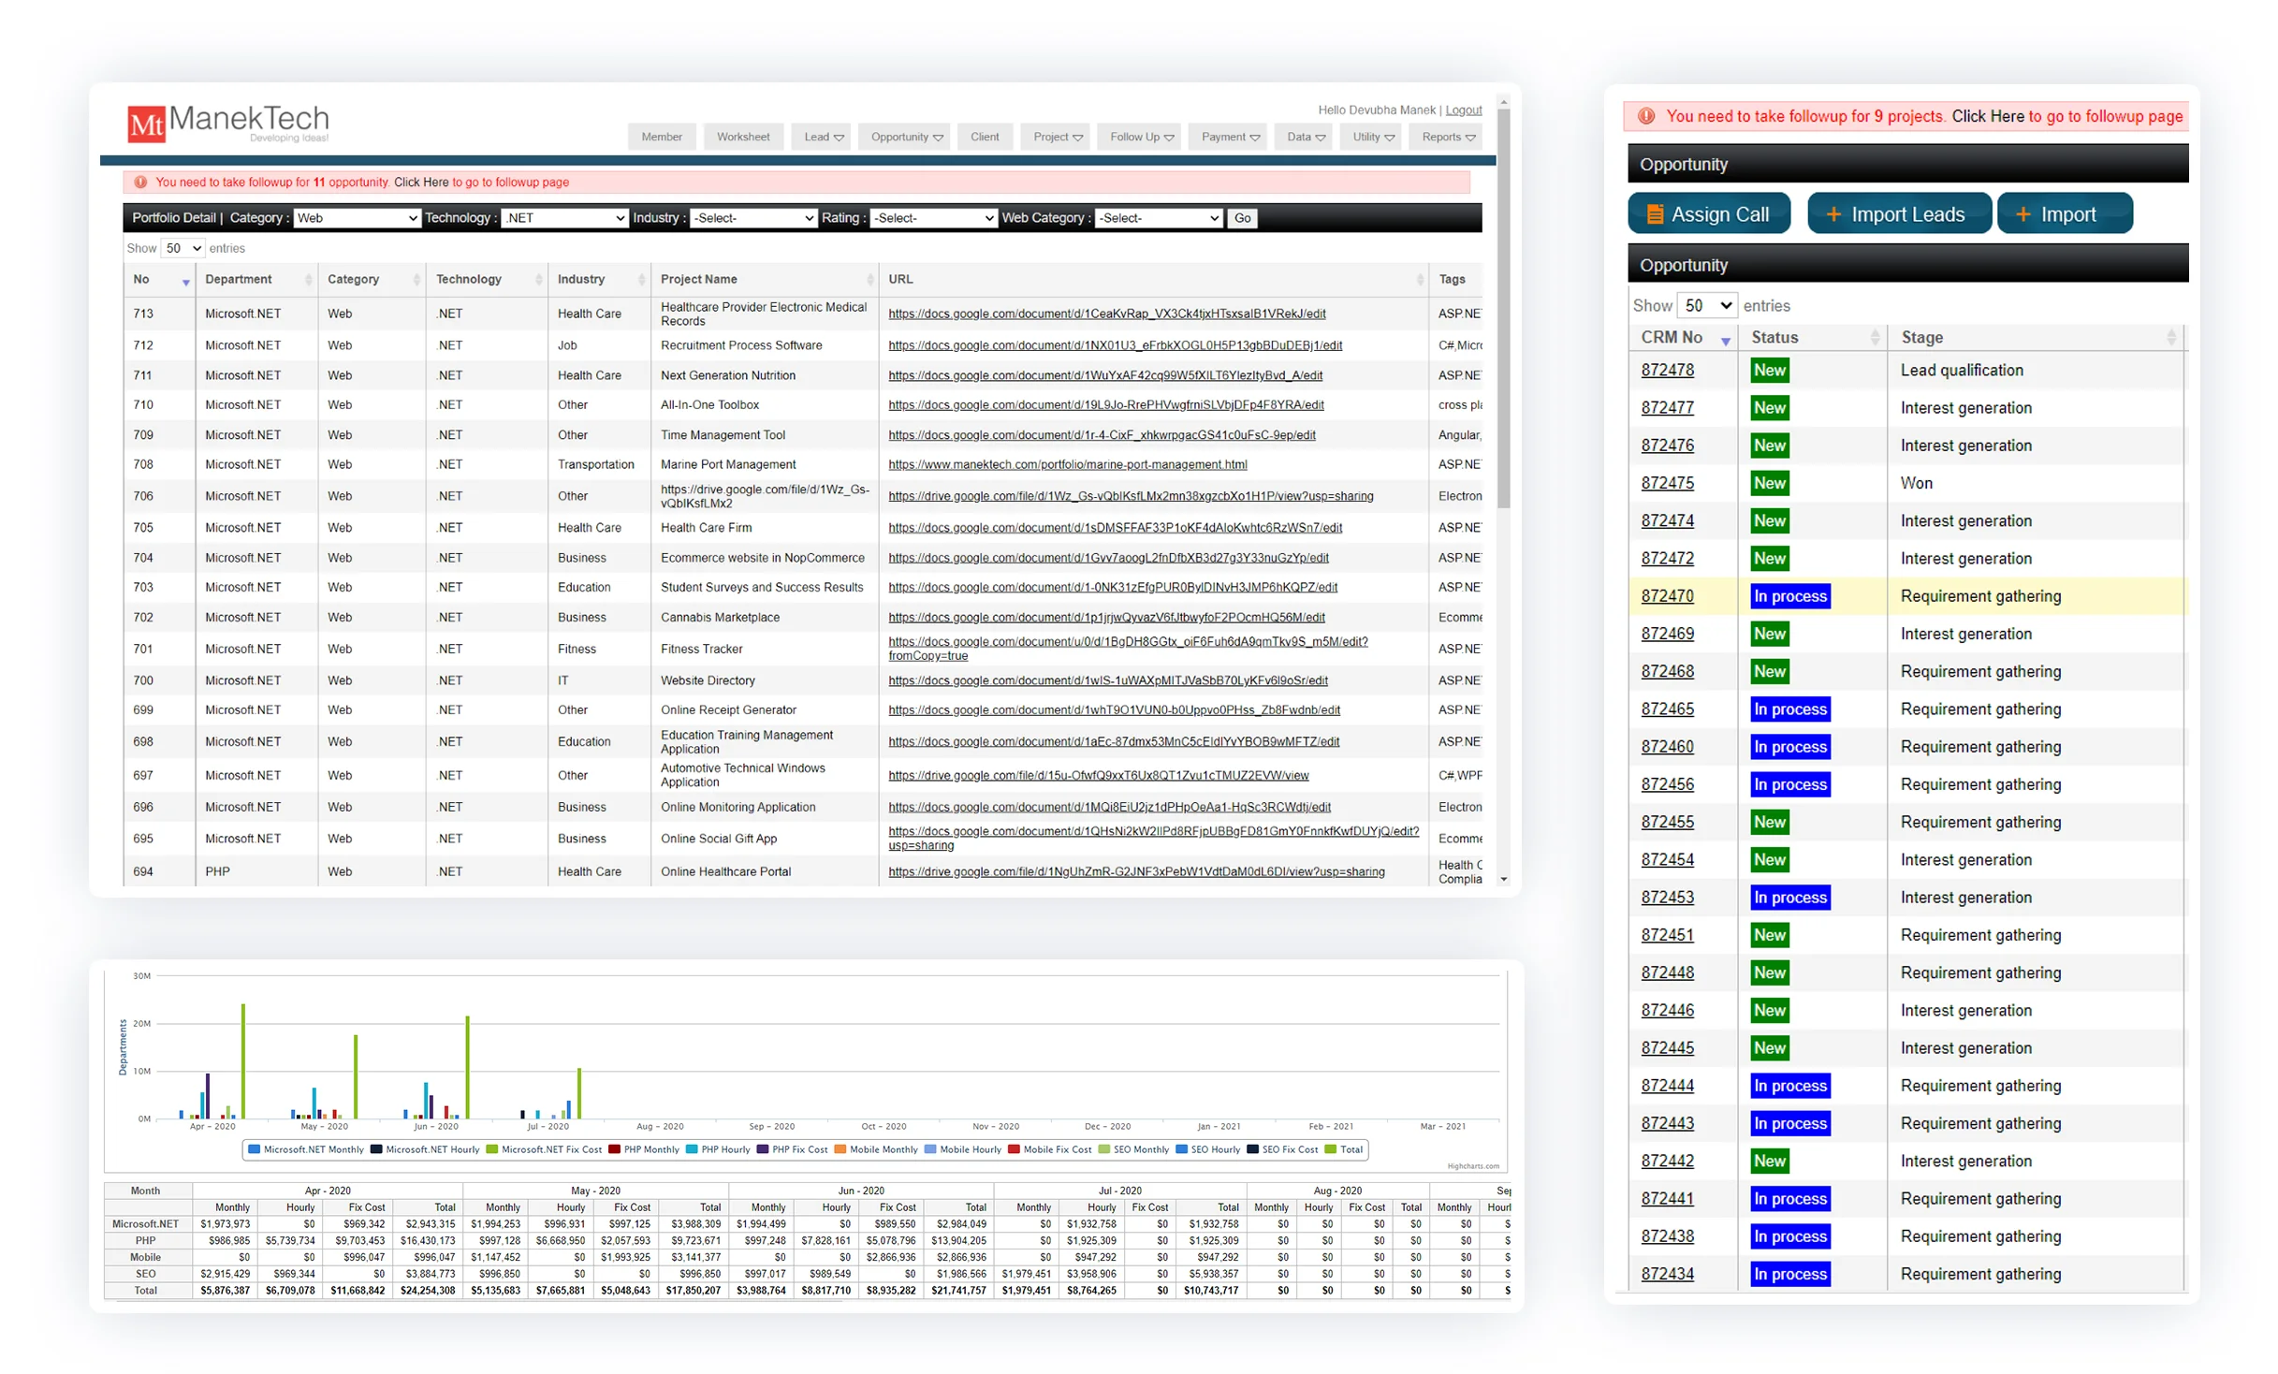
Task: Sort the Industry column
Action: [641, 281]
